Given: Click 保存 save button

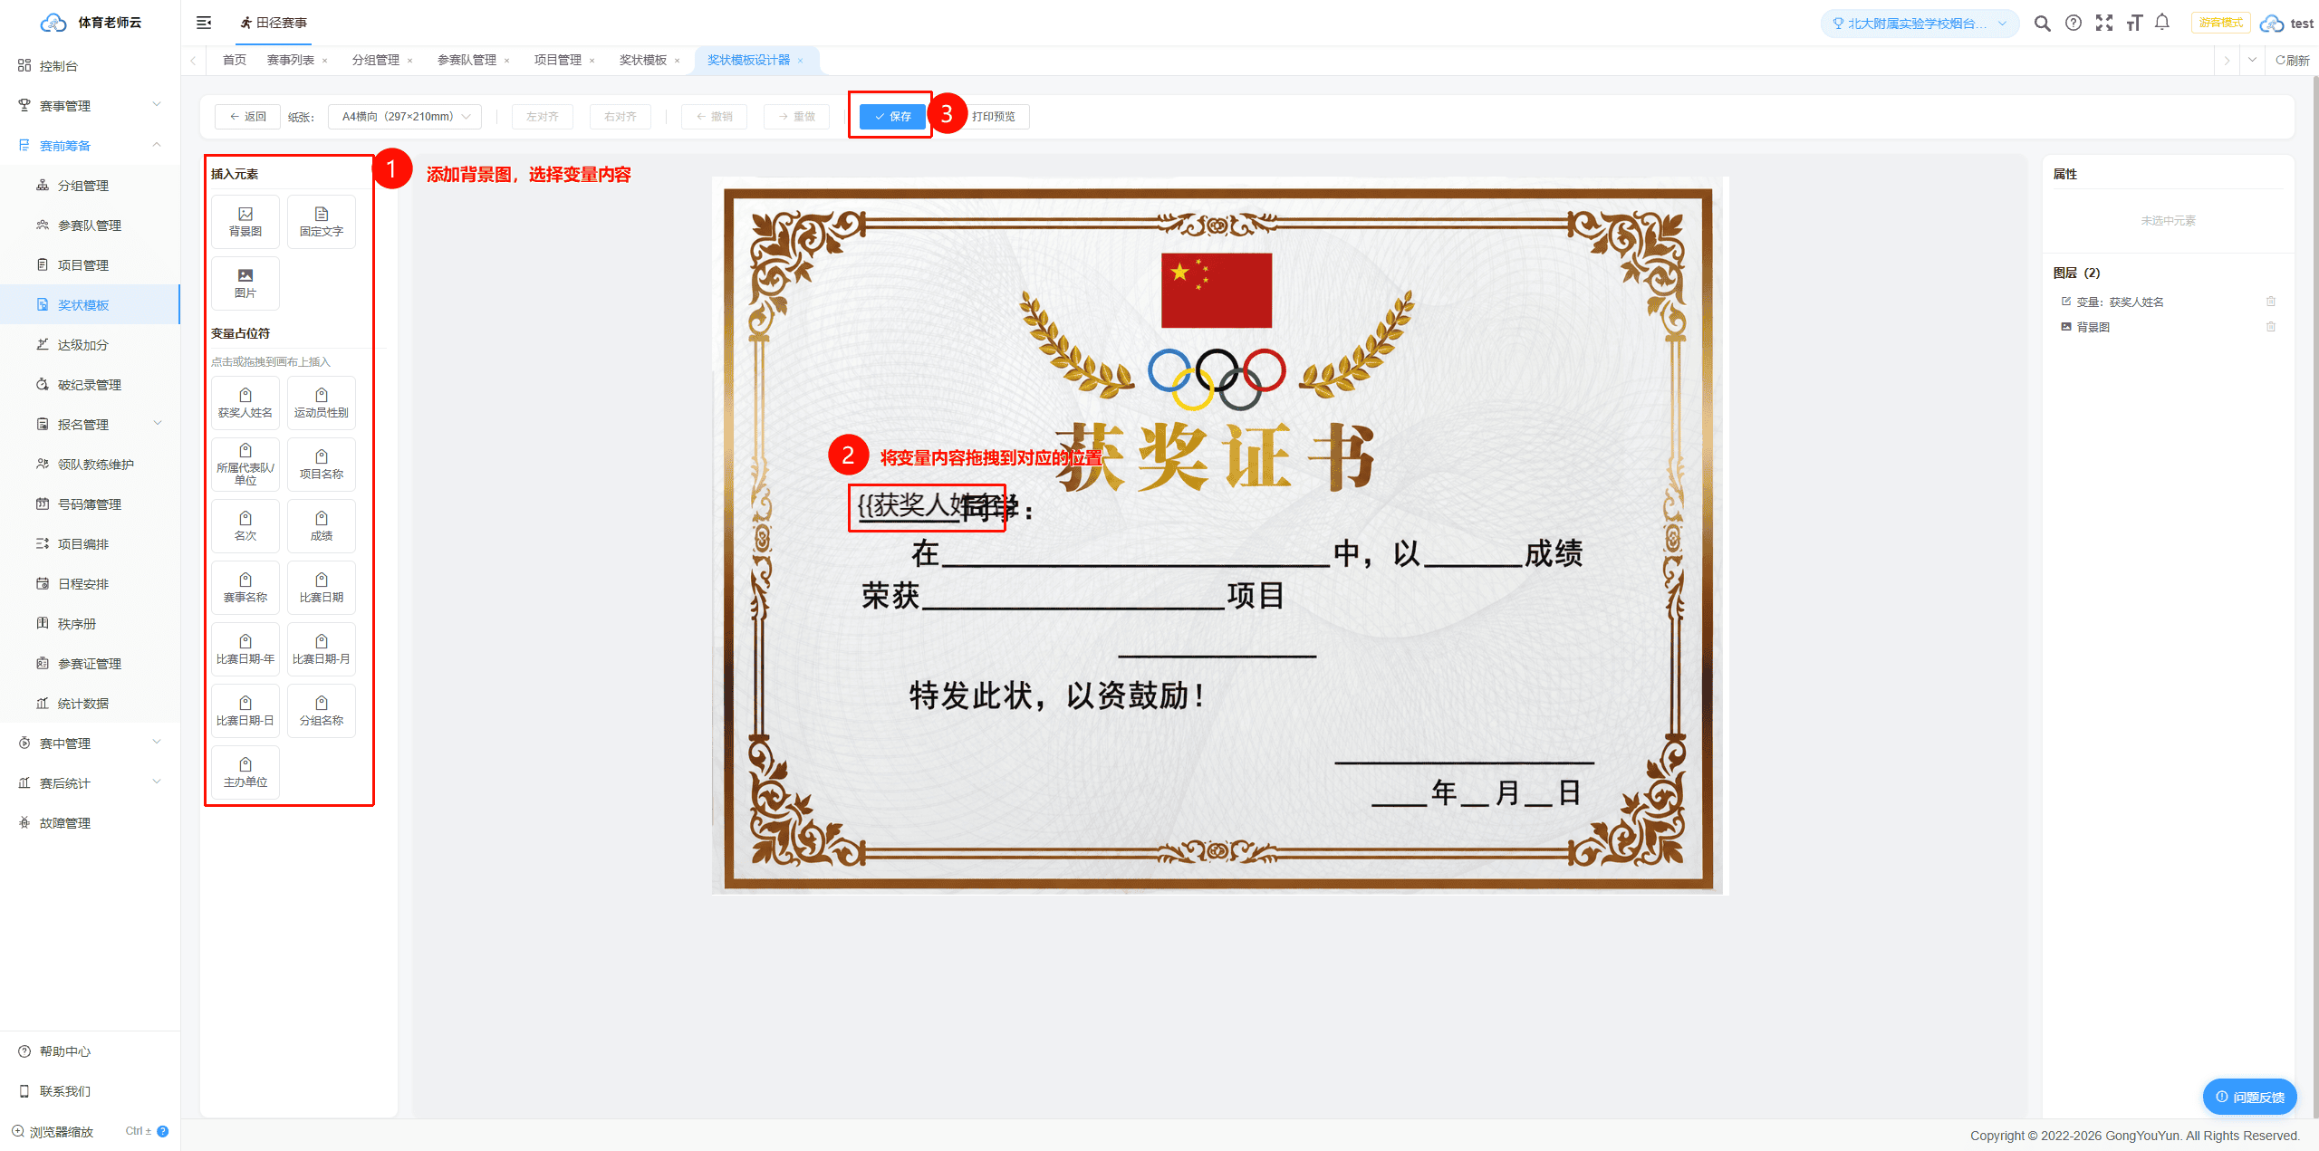Looking at the screenshot, I should [x=892, y=117].
